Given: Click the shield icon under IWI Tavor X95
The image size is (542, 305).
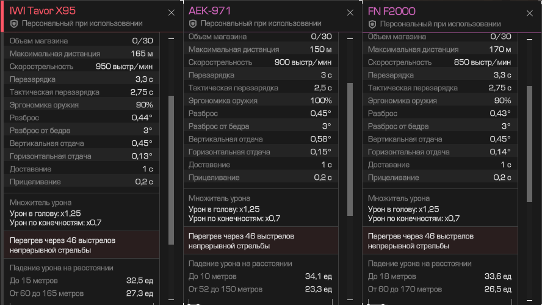Looking at the screenshot, I should [x=14, y=24].
